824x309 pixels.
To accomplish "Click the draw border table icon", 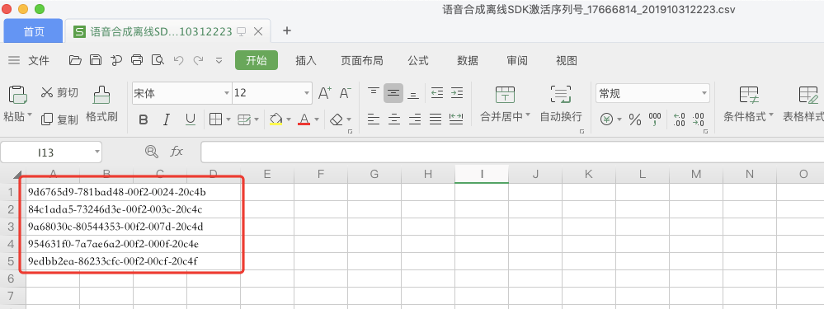I will pyautogui.click(x=244, y=119).
